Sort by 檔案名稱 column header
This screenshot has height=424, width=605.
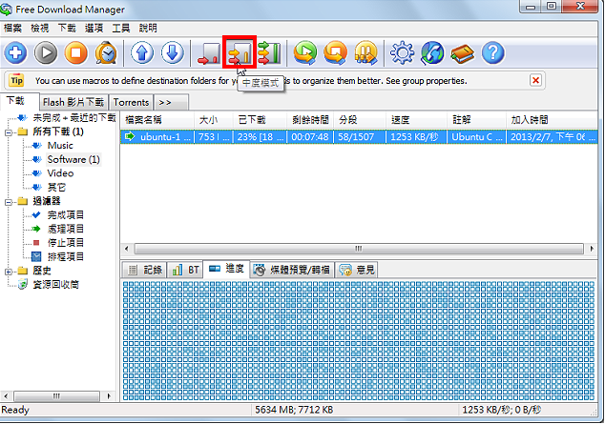coord(157,120)
